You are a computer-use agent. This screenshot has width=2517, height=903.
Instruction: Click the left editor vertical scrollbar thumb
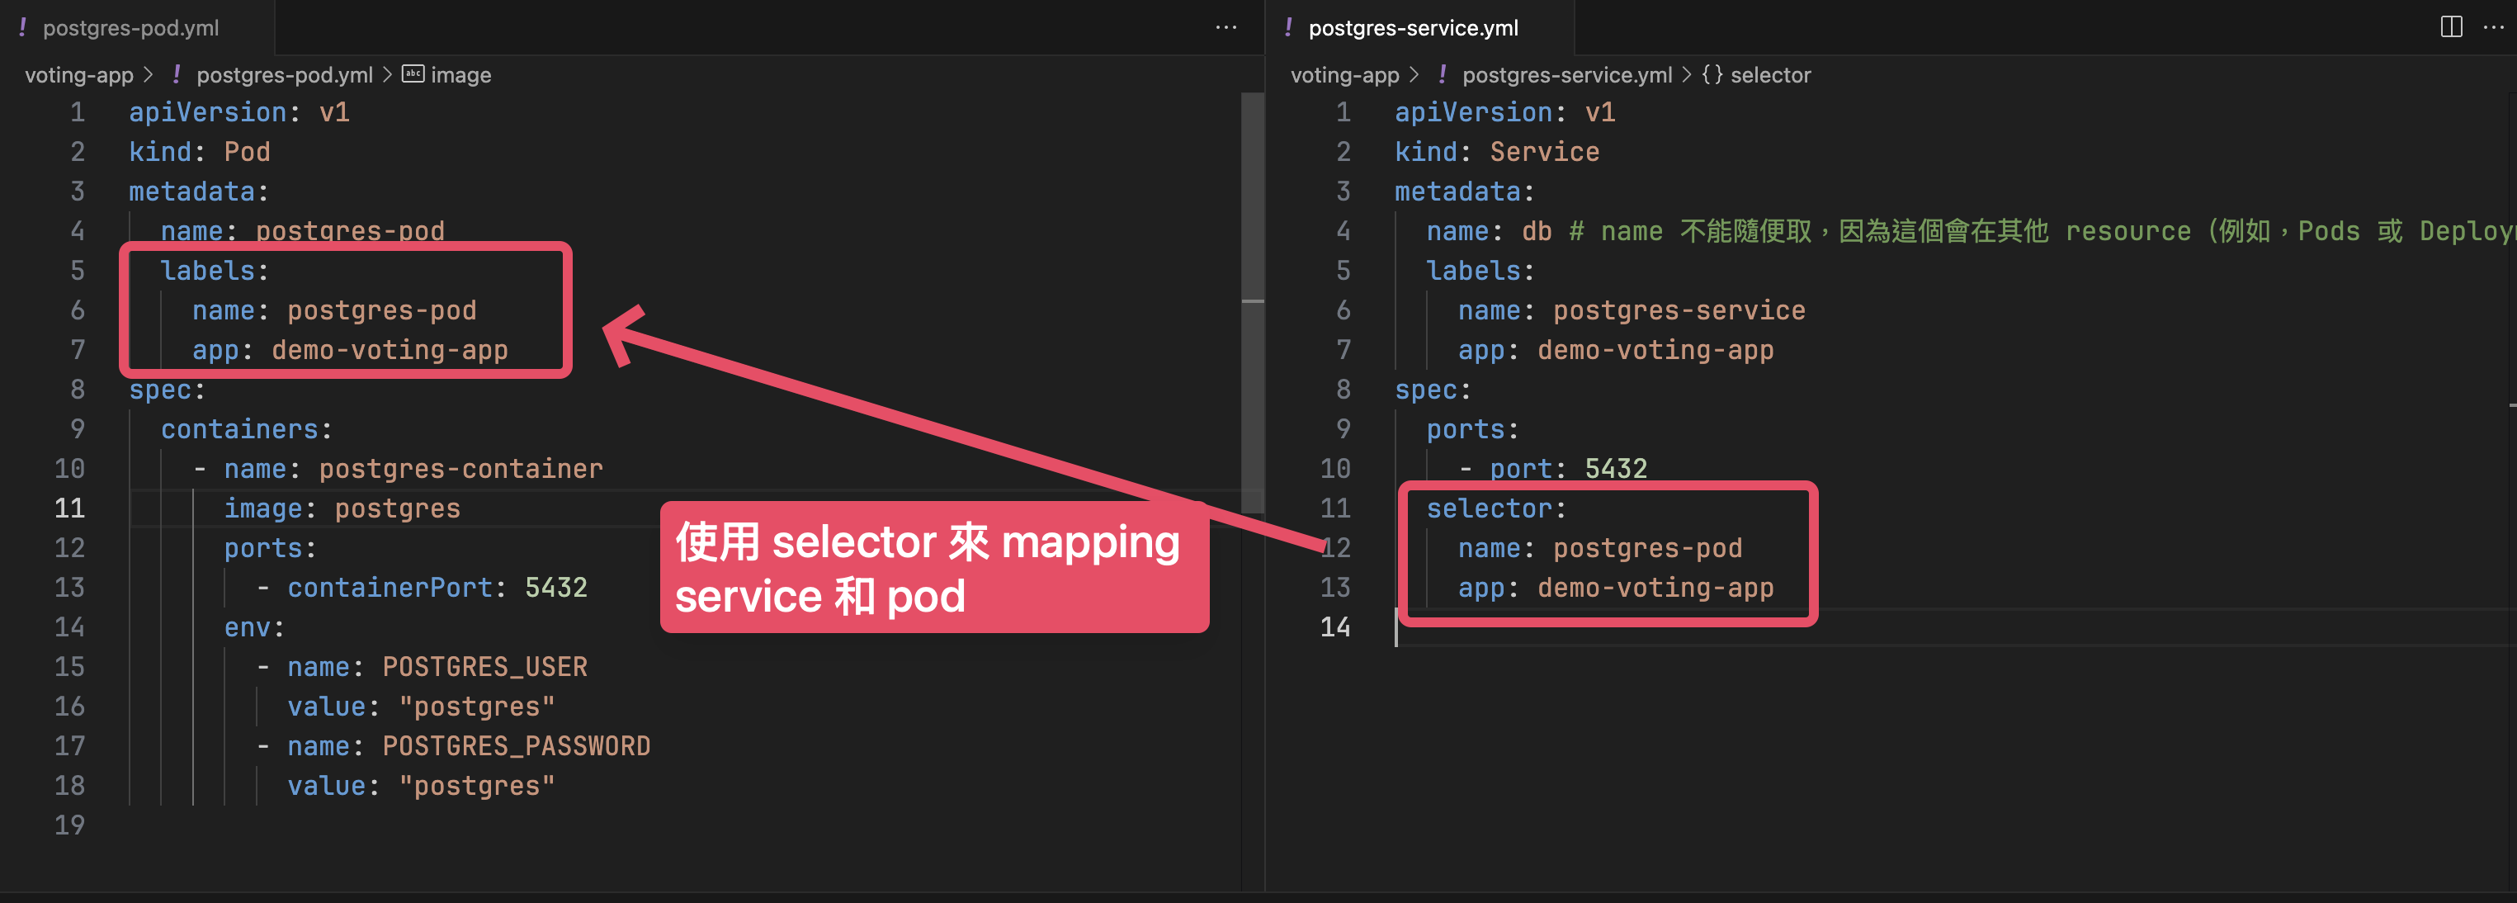[1253, 303]
